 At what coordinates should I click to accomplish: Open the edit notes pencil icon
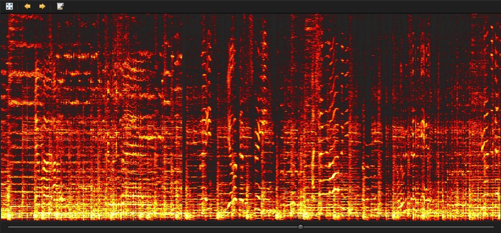click(60, 6)
